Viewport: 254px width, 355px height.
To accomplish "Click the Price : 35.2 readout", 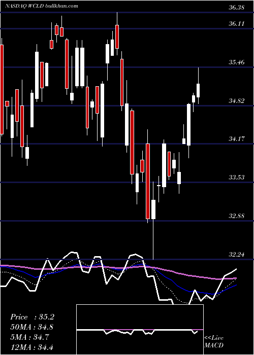I will coord(32,317).
